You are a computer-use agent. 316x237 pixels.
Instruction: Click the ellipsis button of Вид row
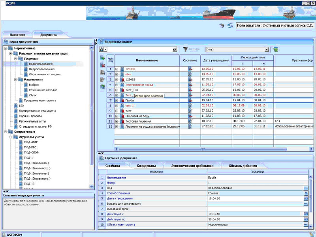click(x=306, y=188)
